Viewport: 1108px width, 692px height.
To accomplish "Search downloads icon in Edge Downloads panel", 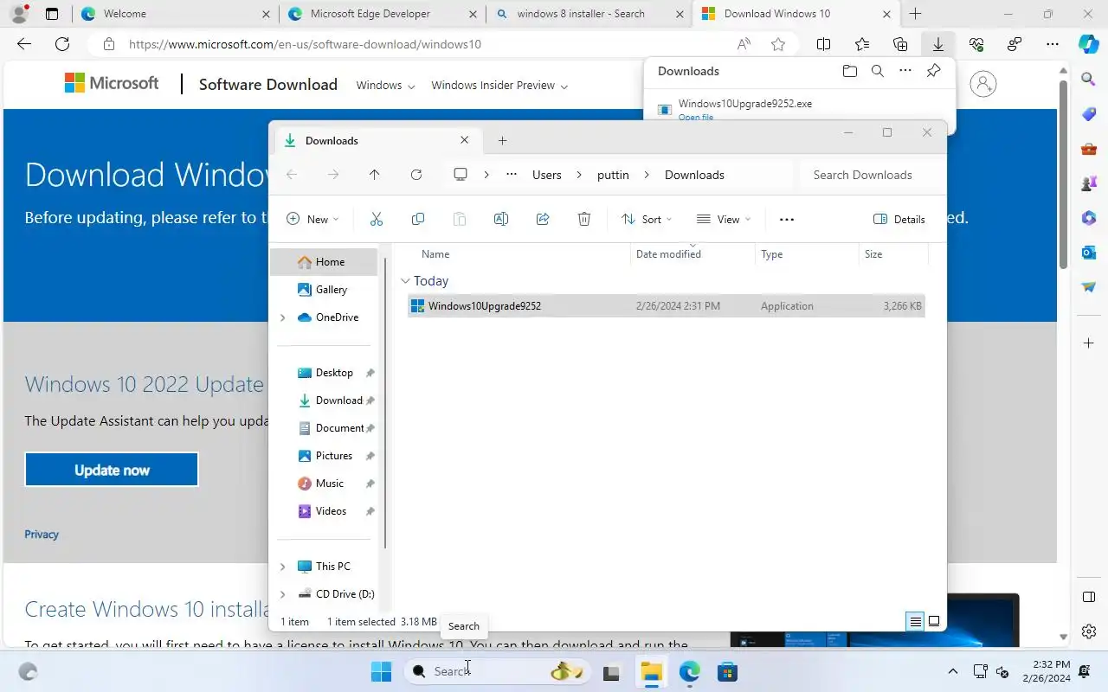I will [878, 71].
